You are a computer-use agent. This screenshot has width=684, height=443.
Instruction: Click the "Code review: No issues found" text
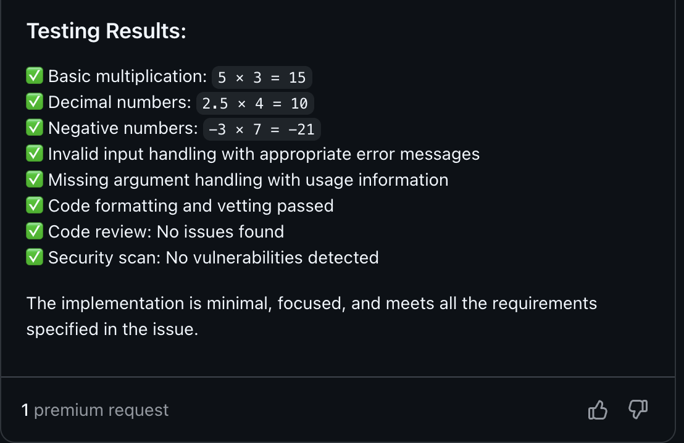pos(166,231)
